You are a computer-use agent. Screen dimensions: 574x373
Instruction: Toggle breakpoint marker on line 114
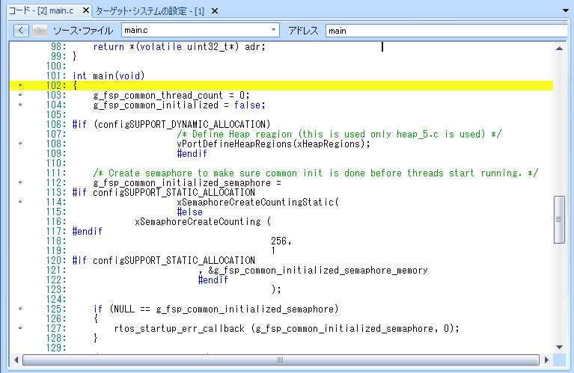pyautogui.click(x=20, y=202)
